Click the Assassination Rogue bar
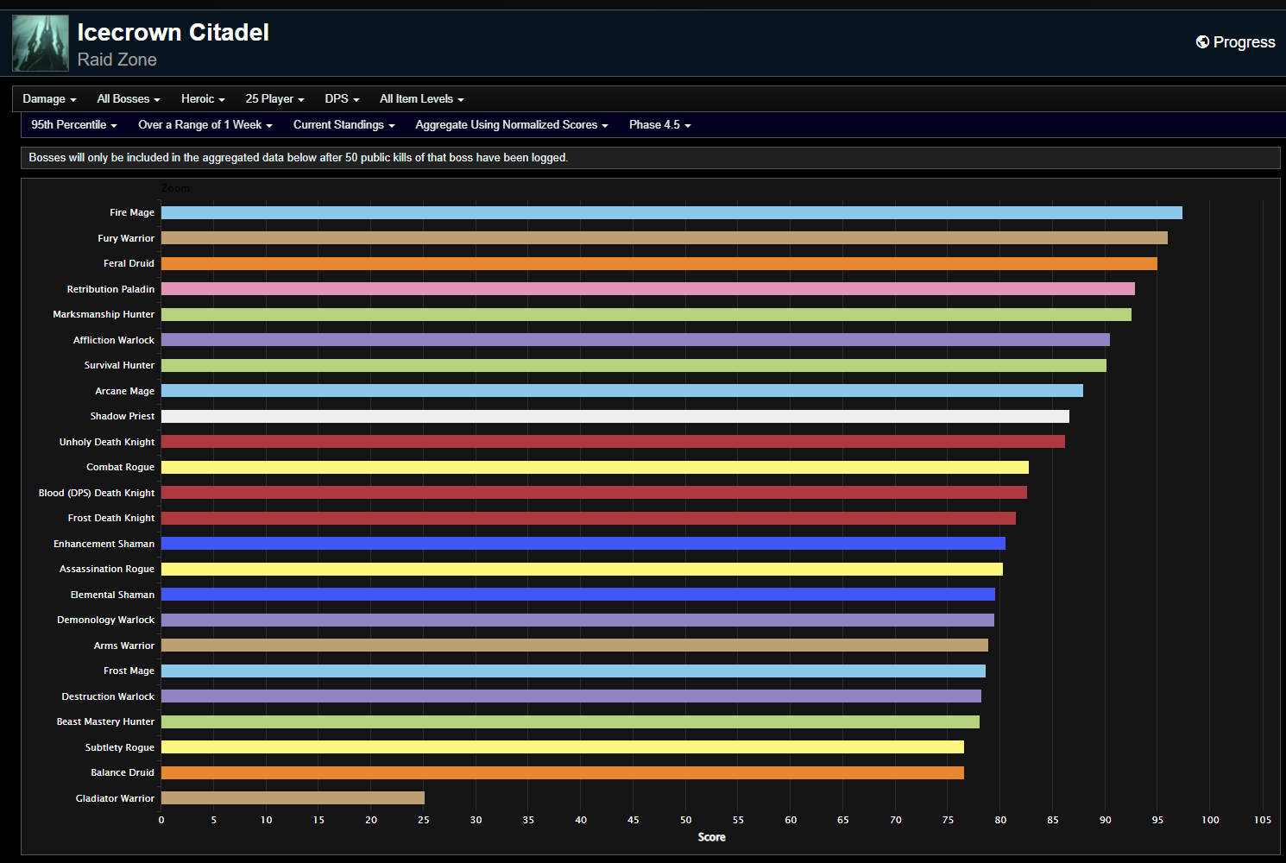 (582, 569)
